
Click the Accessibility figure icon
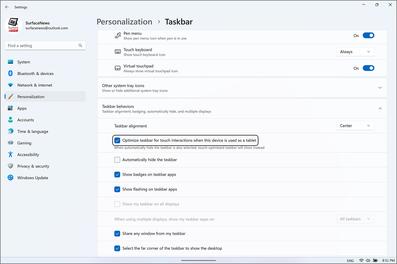click(11, 154)
